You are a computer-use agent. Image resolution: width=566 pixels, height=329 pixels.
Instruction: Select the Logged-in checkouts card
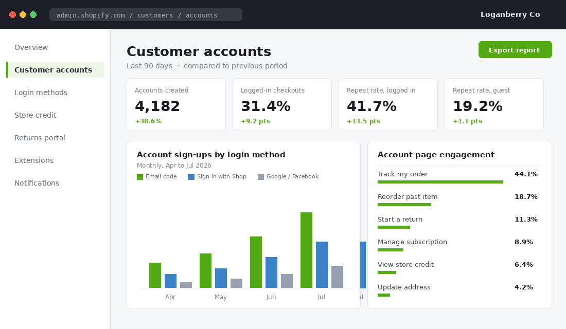click(282, 105)
